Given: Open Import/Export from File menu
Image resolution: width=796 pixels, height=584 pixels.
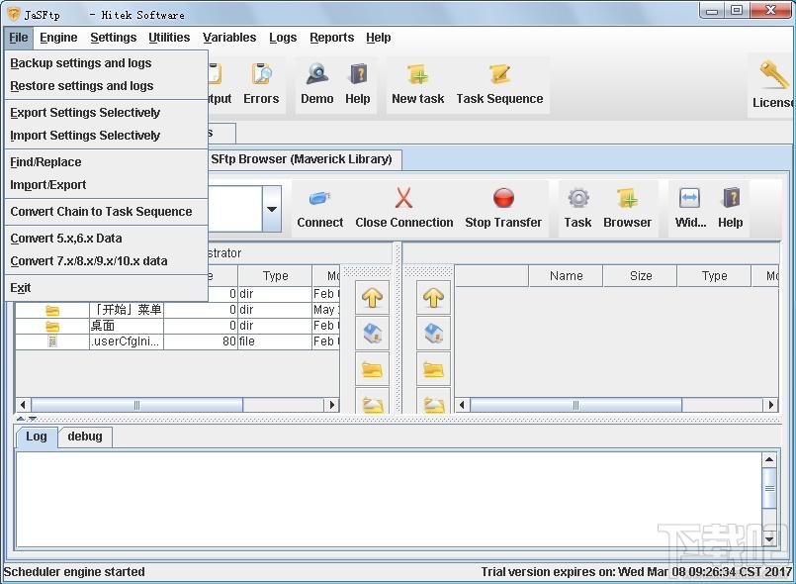Looking at the screenshot, I should (106, 185).
